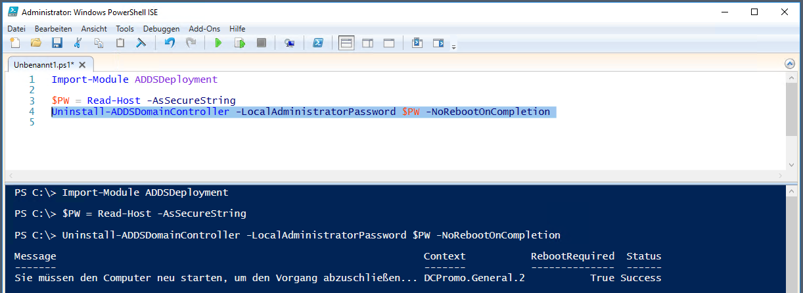803x293 pixels.
Task: Stop operation with the square stop icon
Action: (261, 43)
